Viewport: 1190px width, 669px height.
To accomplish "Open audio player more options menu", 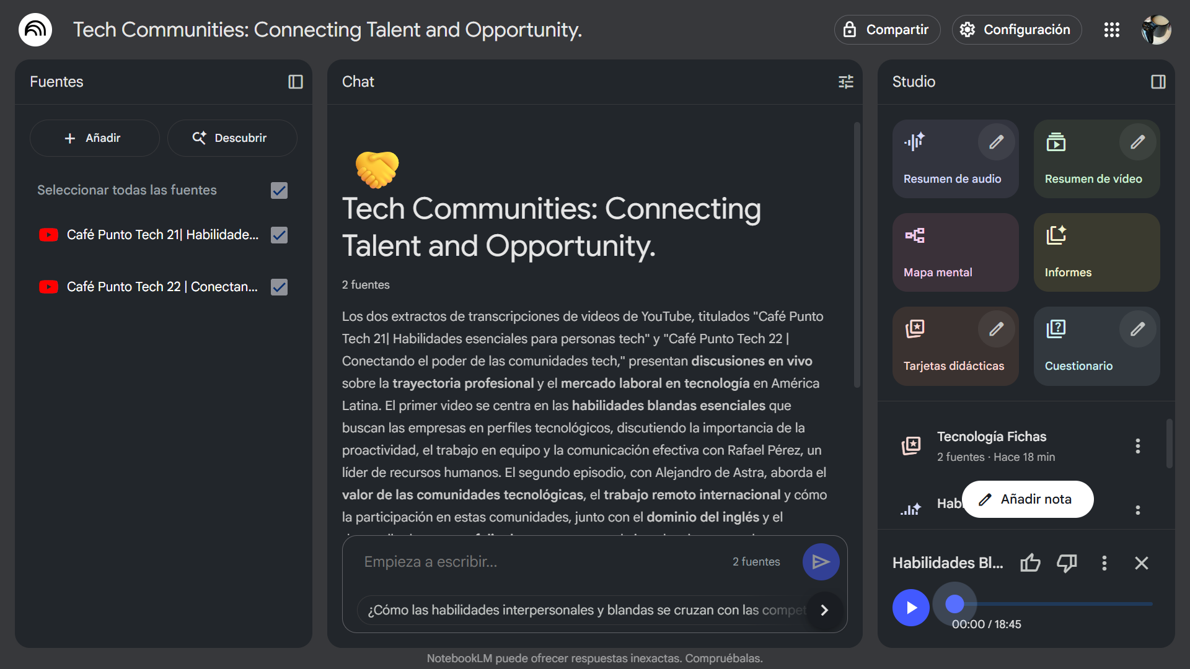I will coord(1104,562).
